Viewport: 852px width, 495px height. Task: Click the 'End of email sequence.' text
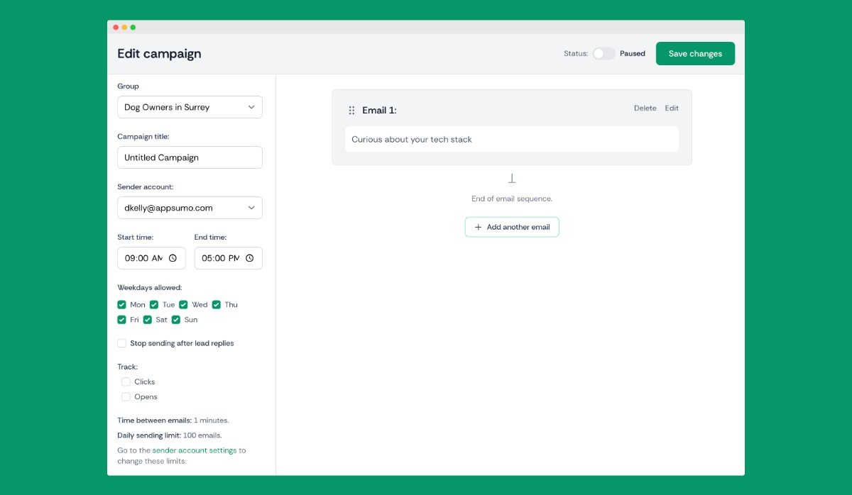pos(512,199)
